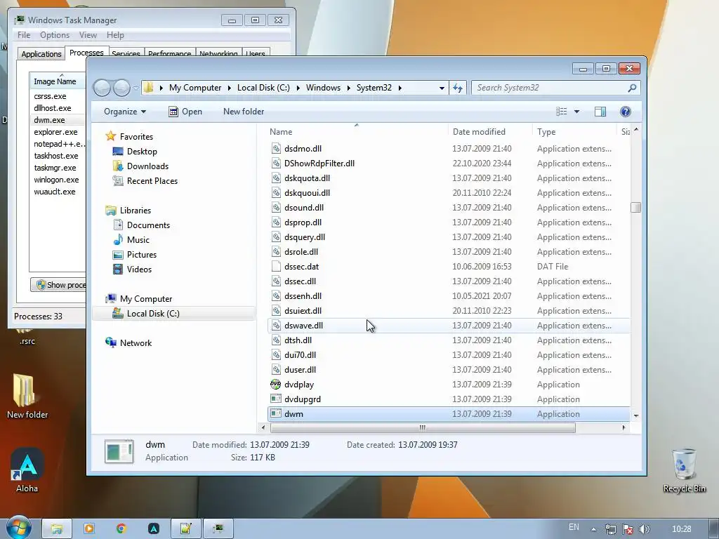Open the recent pages dropdown arrow
This screenshot has height=539, width=719.
(136, 88)
